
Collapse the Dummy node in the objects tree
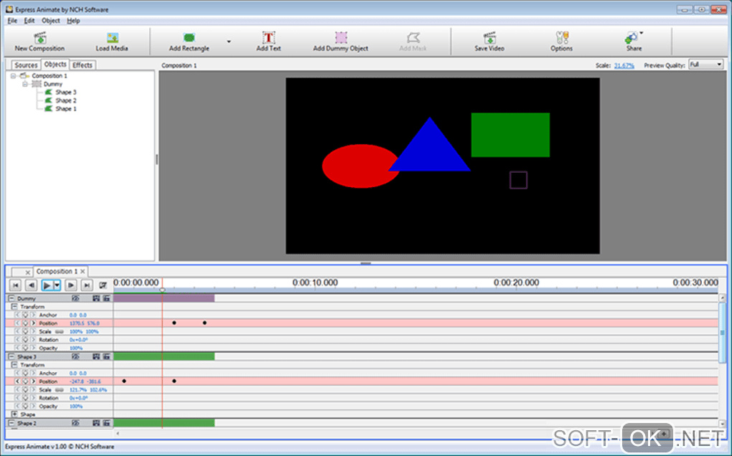[25, 84]
